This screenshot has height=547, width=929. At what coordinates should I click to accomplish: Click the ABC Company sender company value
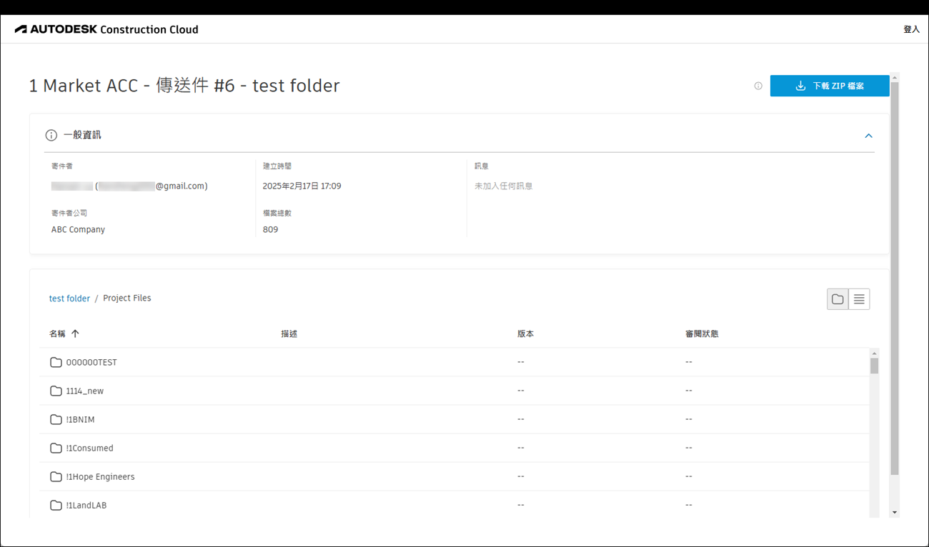point(78,229)
